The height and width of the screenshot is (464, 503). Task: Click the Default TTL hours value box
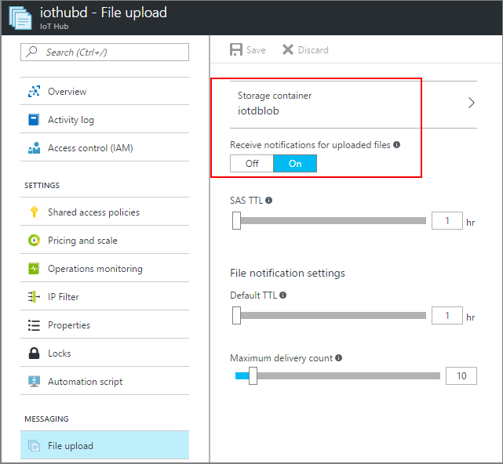coord(447,315)
